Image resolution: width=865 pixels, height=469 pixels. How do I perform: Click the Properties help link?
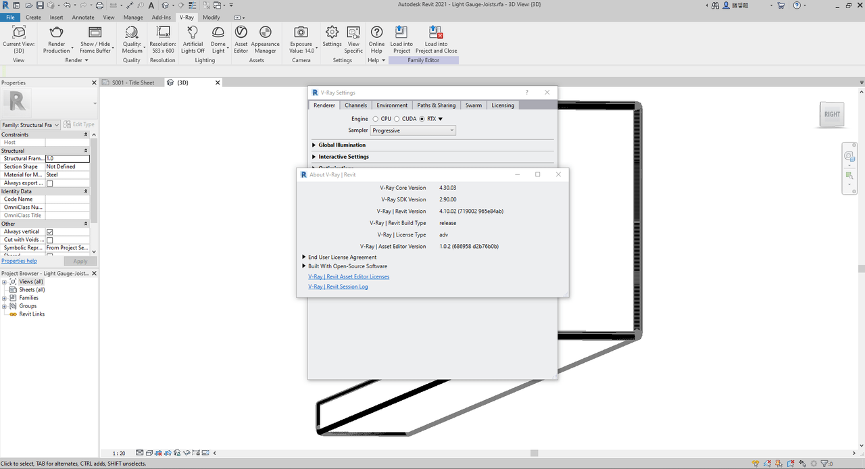click(x=19, y=261)
